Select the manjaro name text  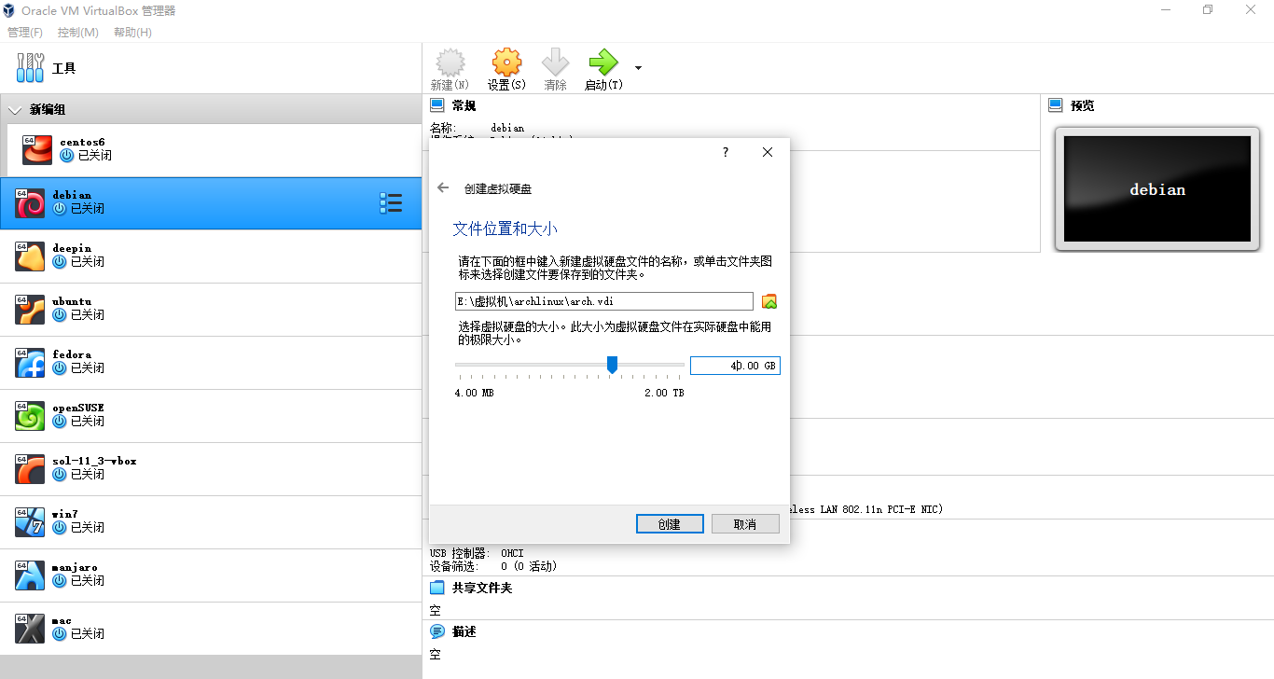tap(75, 567)
